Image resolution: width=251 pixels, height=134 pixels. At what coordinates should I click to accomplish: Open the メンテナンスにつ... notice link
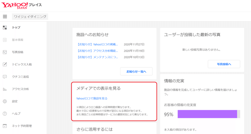pos(97,57)
